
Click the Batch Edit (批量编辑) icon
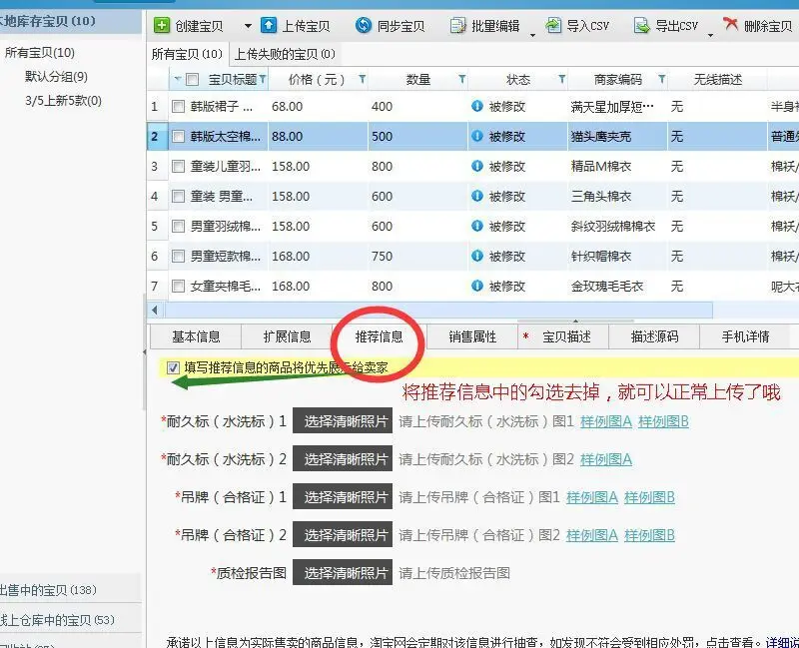tap(457, 25)
